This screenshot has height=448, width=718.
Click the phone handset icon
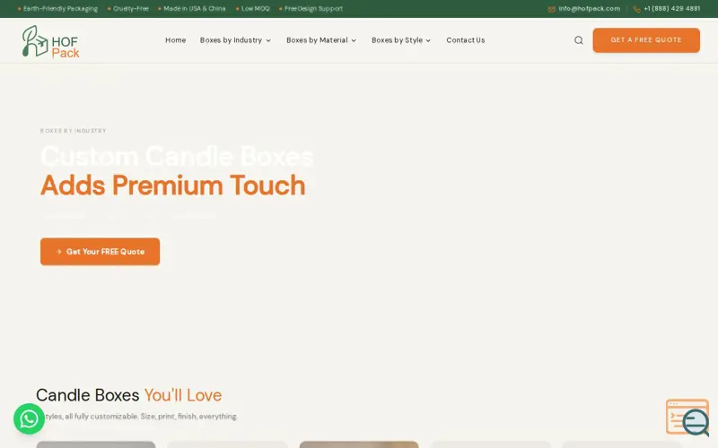[x=636, y=9]
